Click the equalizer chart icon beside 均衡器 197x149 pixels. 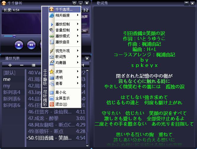[52, 63]
